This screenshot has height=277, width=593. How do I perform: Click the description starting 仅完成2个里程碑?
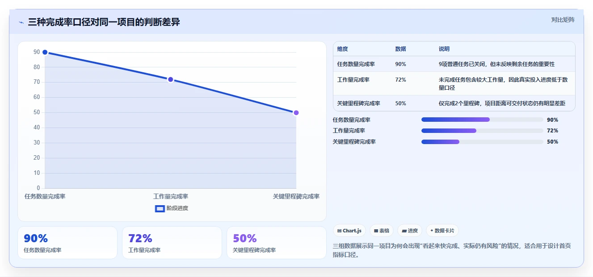(502, 103)
